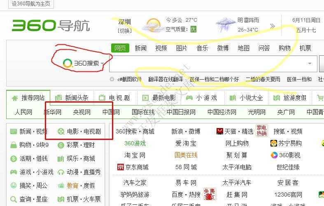Click the thunderstorm weather icon for tomorrow
The image size is (324, 206).
point(226,25)
